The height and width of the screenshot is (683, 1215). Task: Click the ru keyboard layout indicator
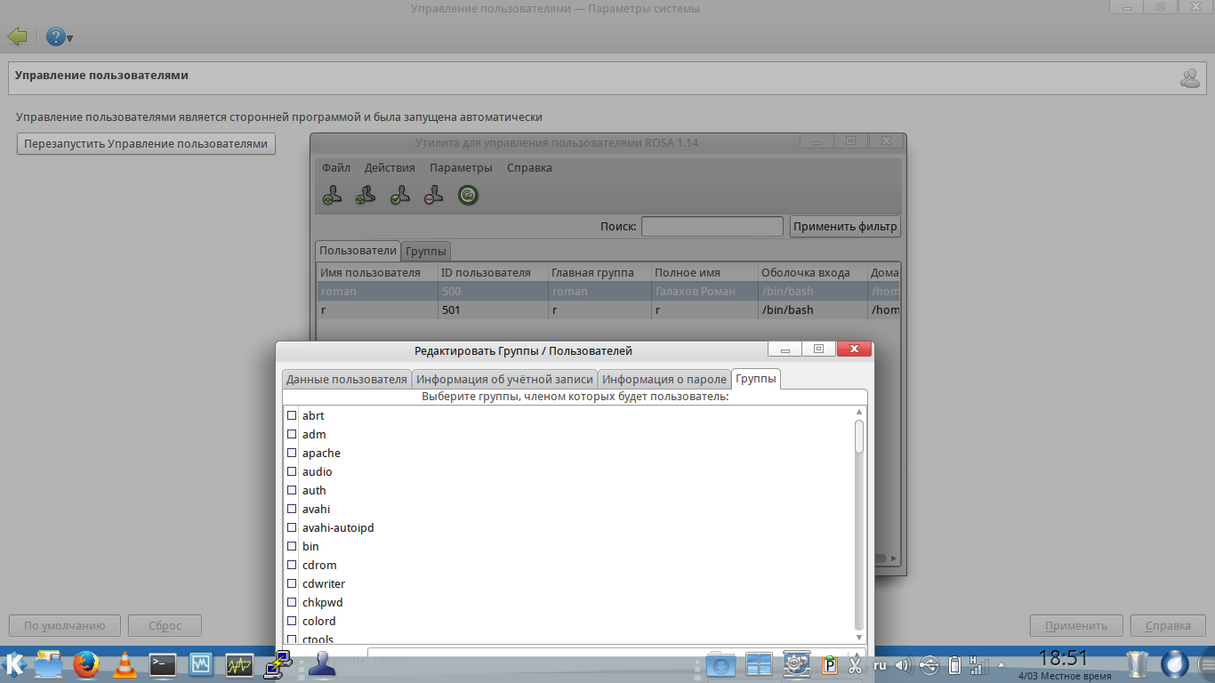click(881, 664)
